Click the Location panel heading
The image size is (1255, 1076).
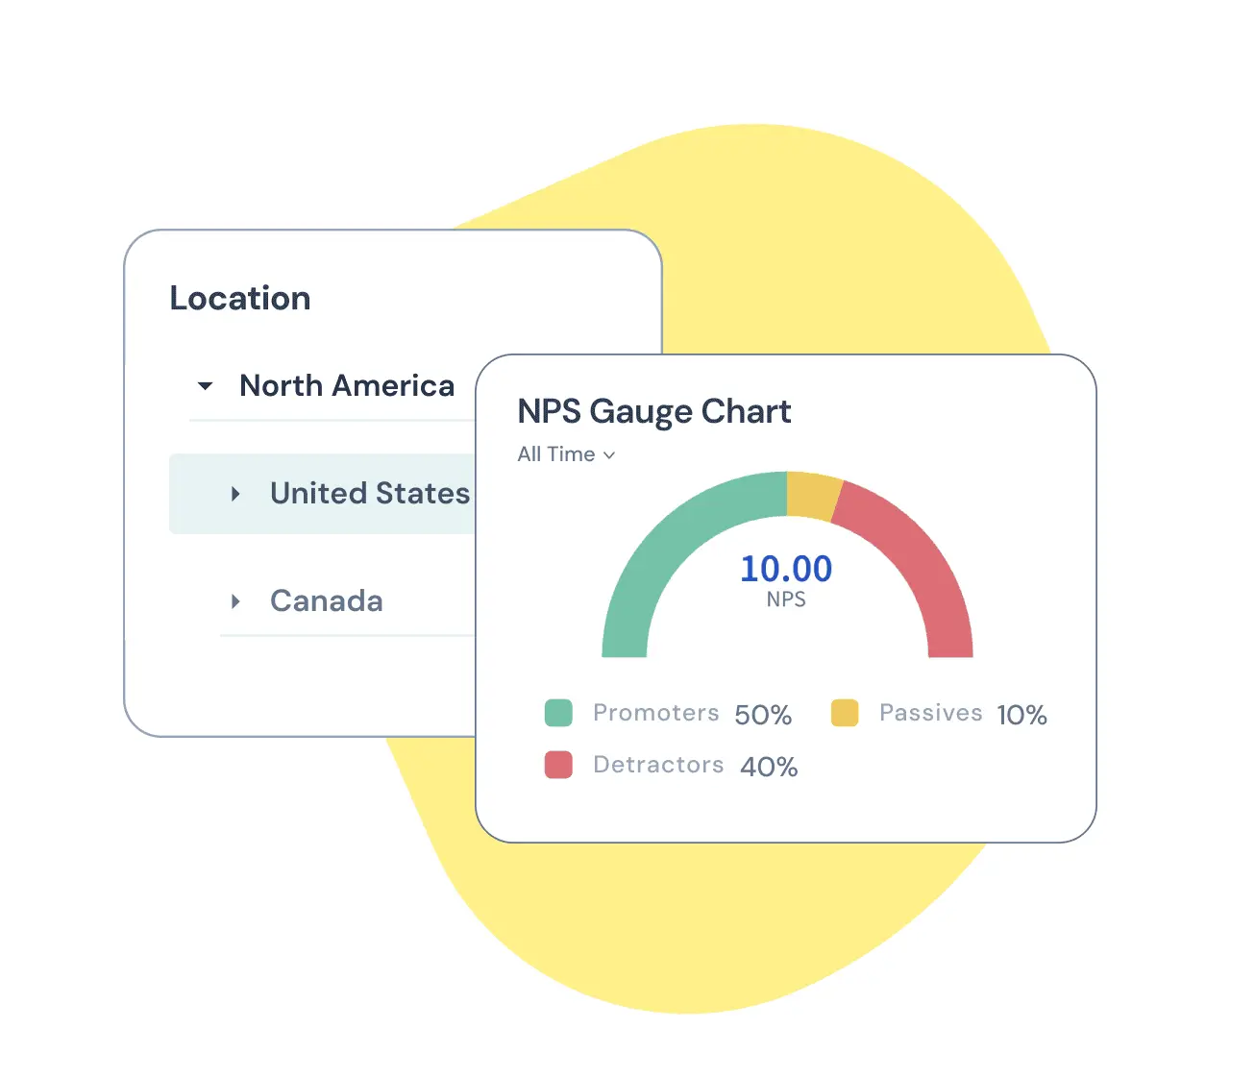[x=240, y=299]
